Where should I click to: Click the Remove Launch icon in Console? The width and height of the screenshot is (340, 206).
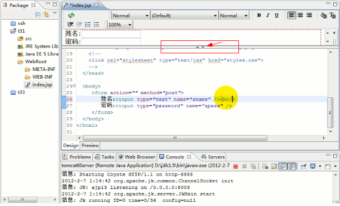245,166
